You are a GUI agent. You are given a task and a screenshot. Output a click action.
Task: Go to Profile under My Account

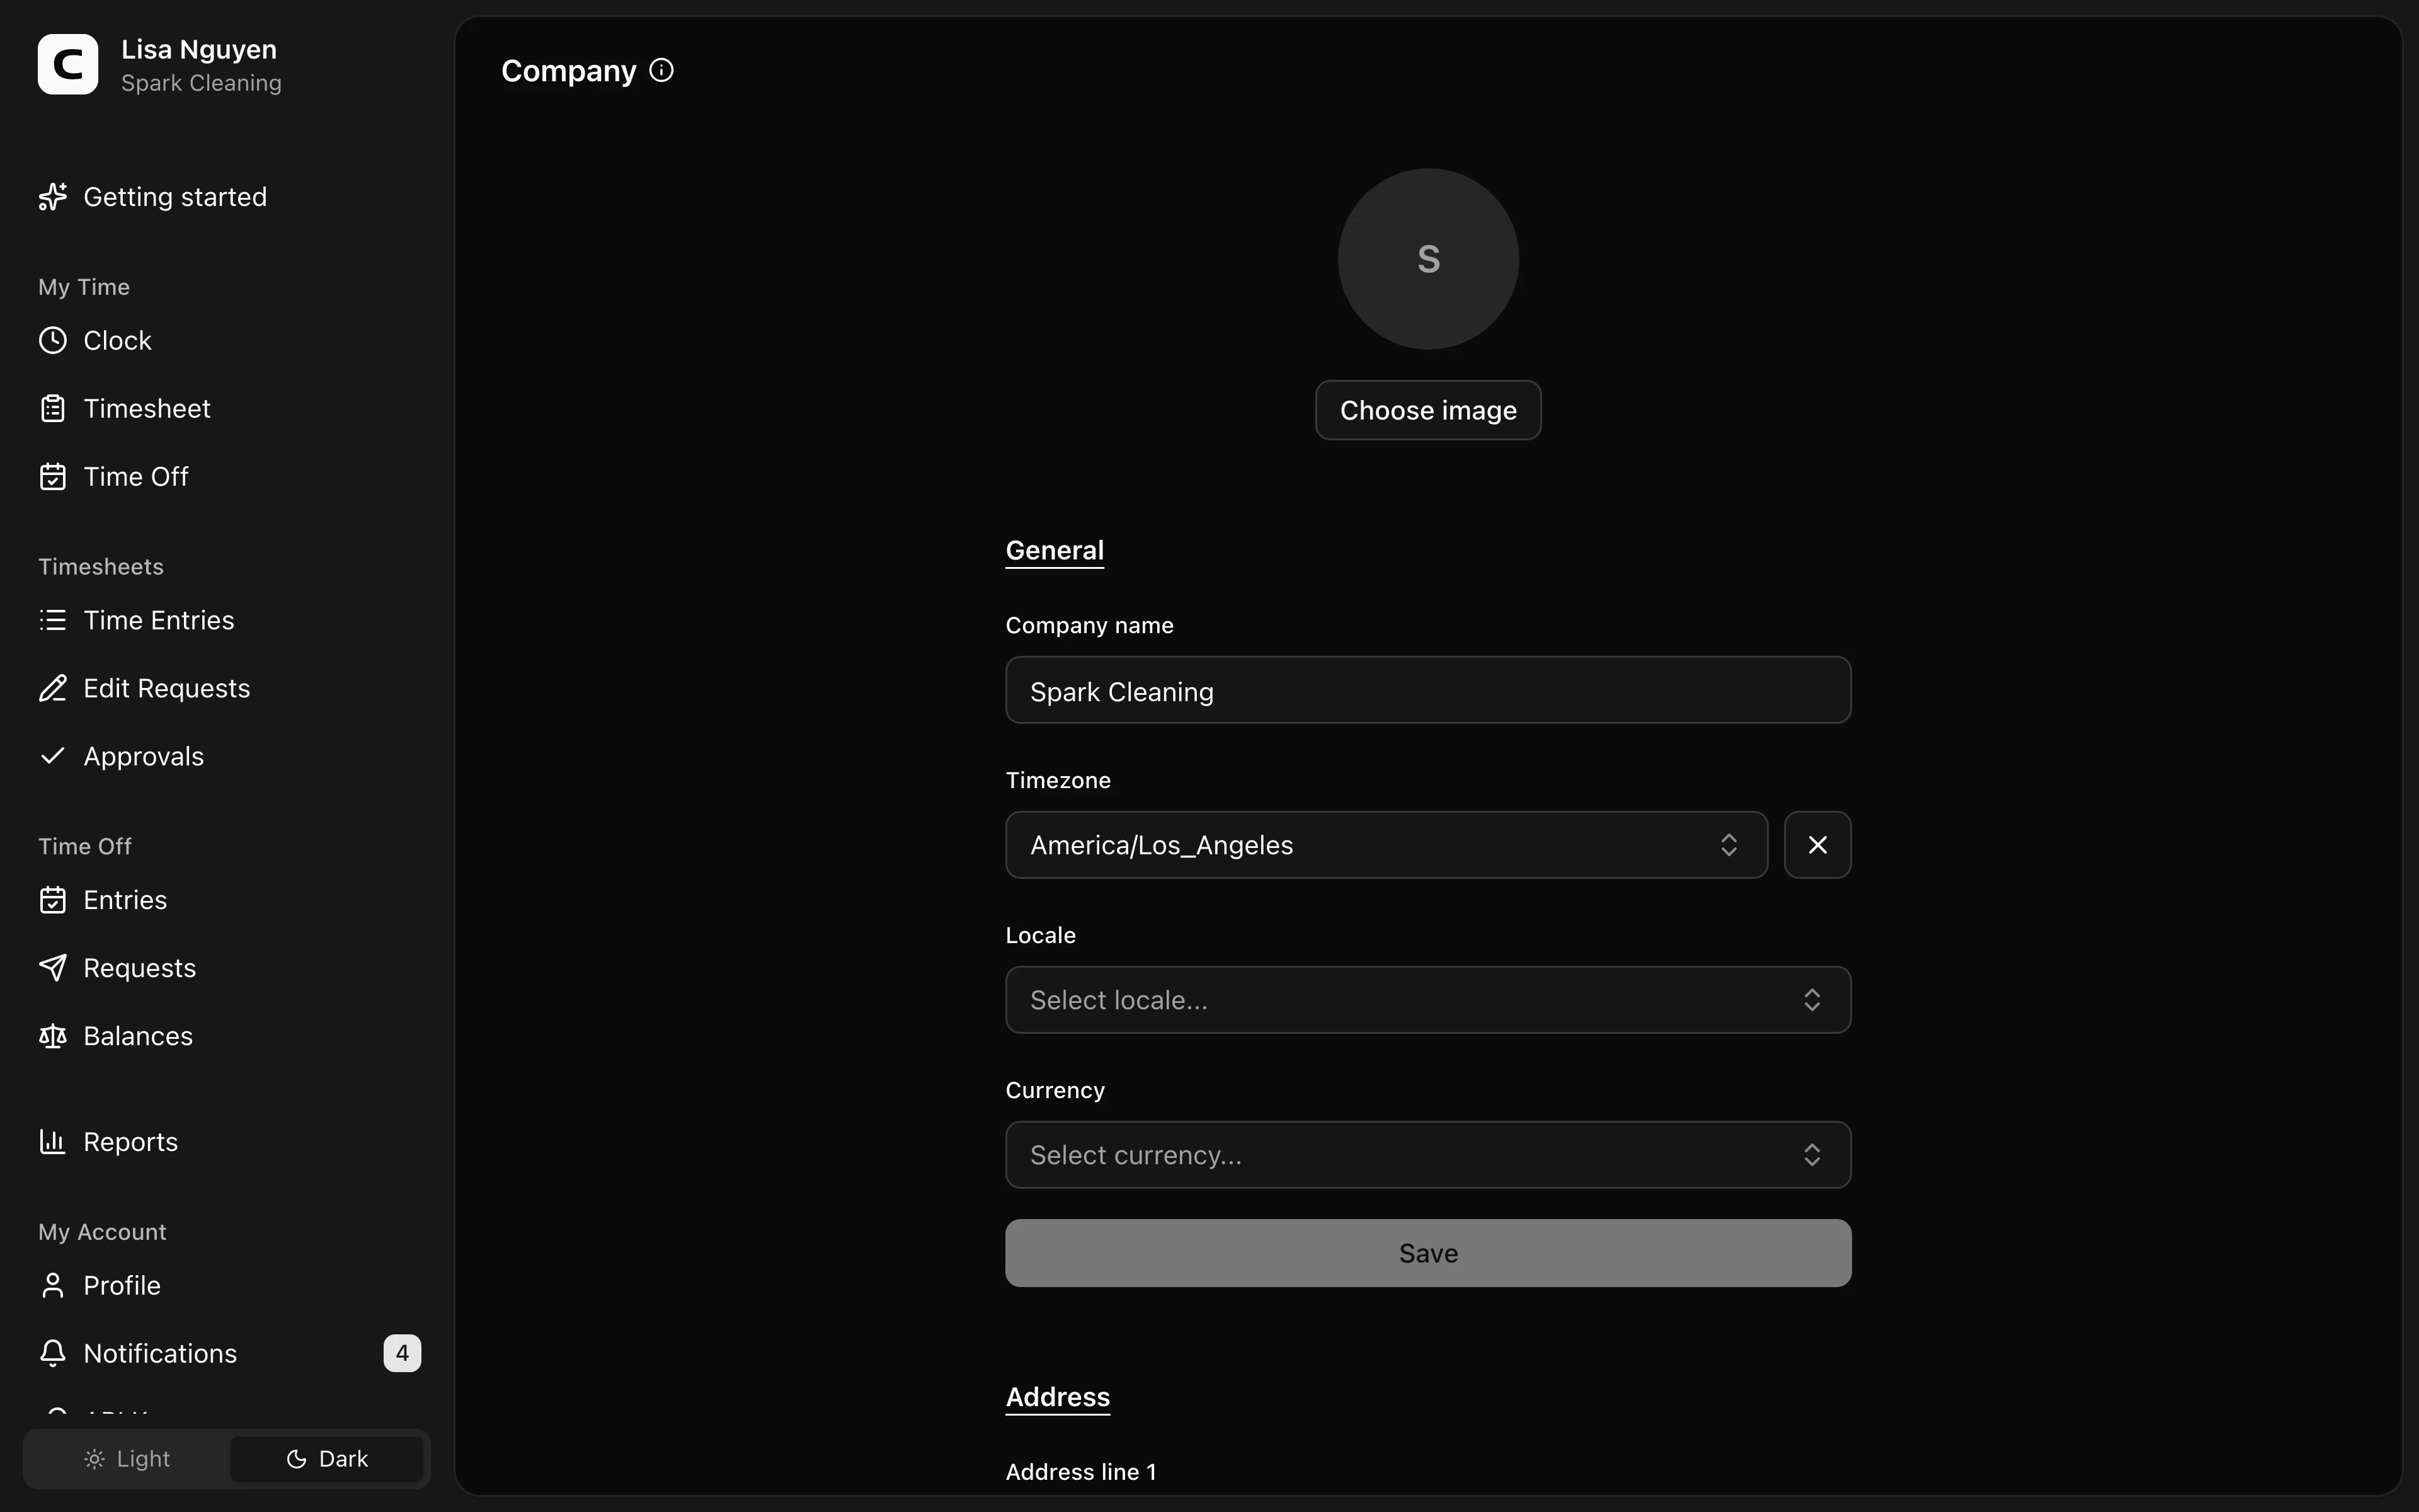click(x=228, y=1286)
